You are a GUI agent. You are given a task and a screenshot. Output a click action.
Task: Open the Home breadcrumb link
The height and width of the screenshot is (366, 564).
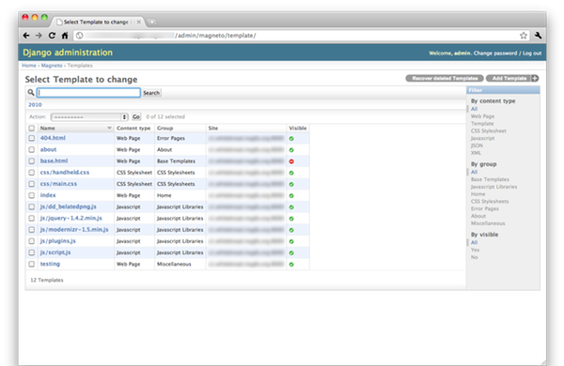[x=29, y=66]
